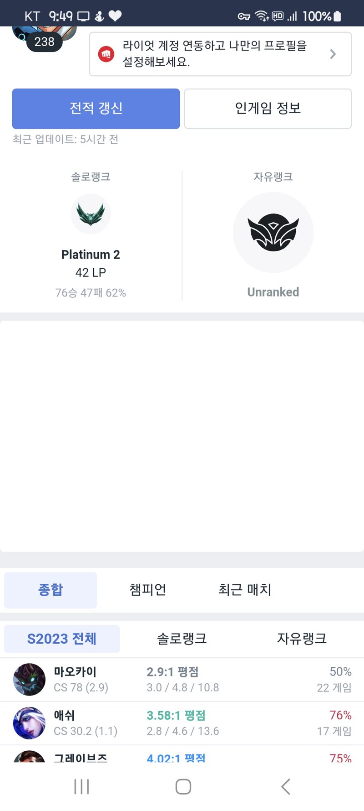This screenshot has width=364, height=811.
Task: Switch to the 챔피언 tab
Action: 147,590
